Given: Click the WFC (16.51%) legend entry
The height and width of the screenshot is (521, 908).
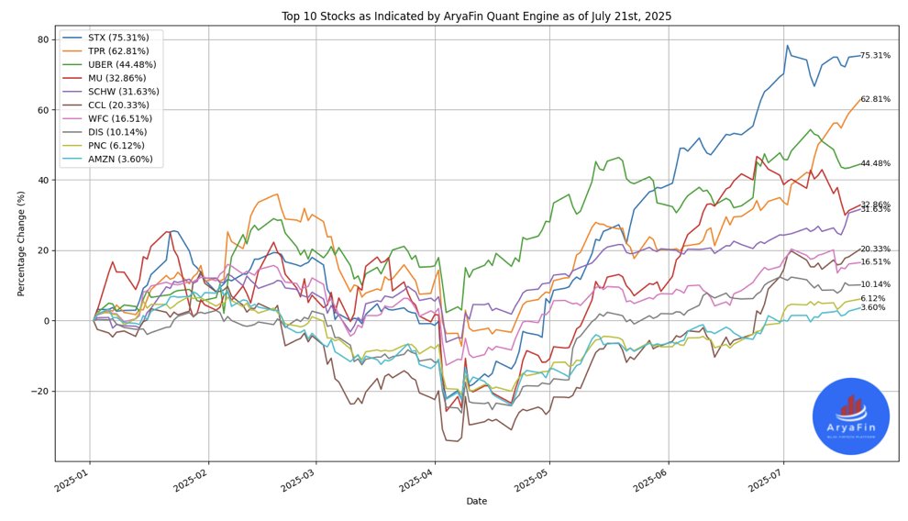Looking at the screenshot, I should [x=107, y=118].
